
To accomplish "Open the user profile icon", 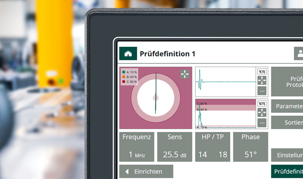I will pyautogui.click(x=299, y=53).
